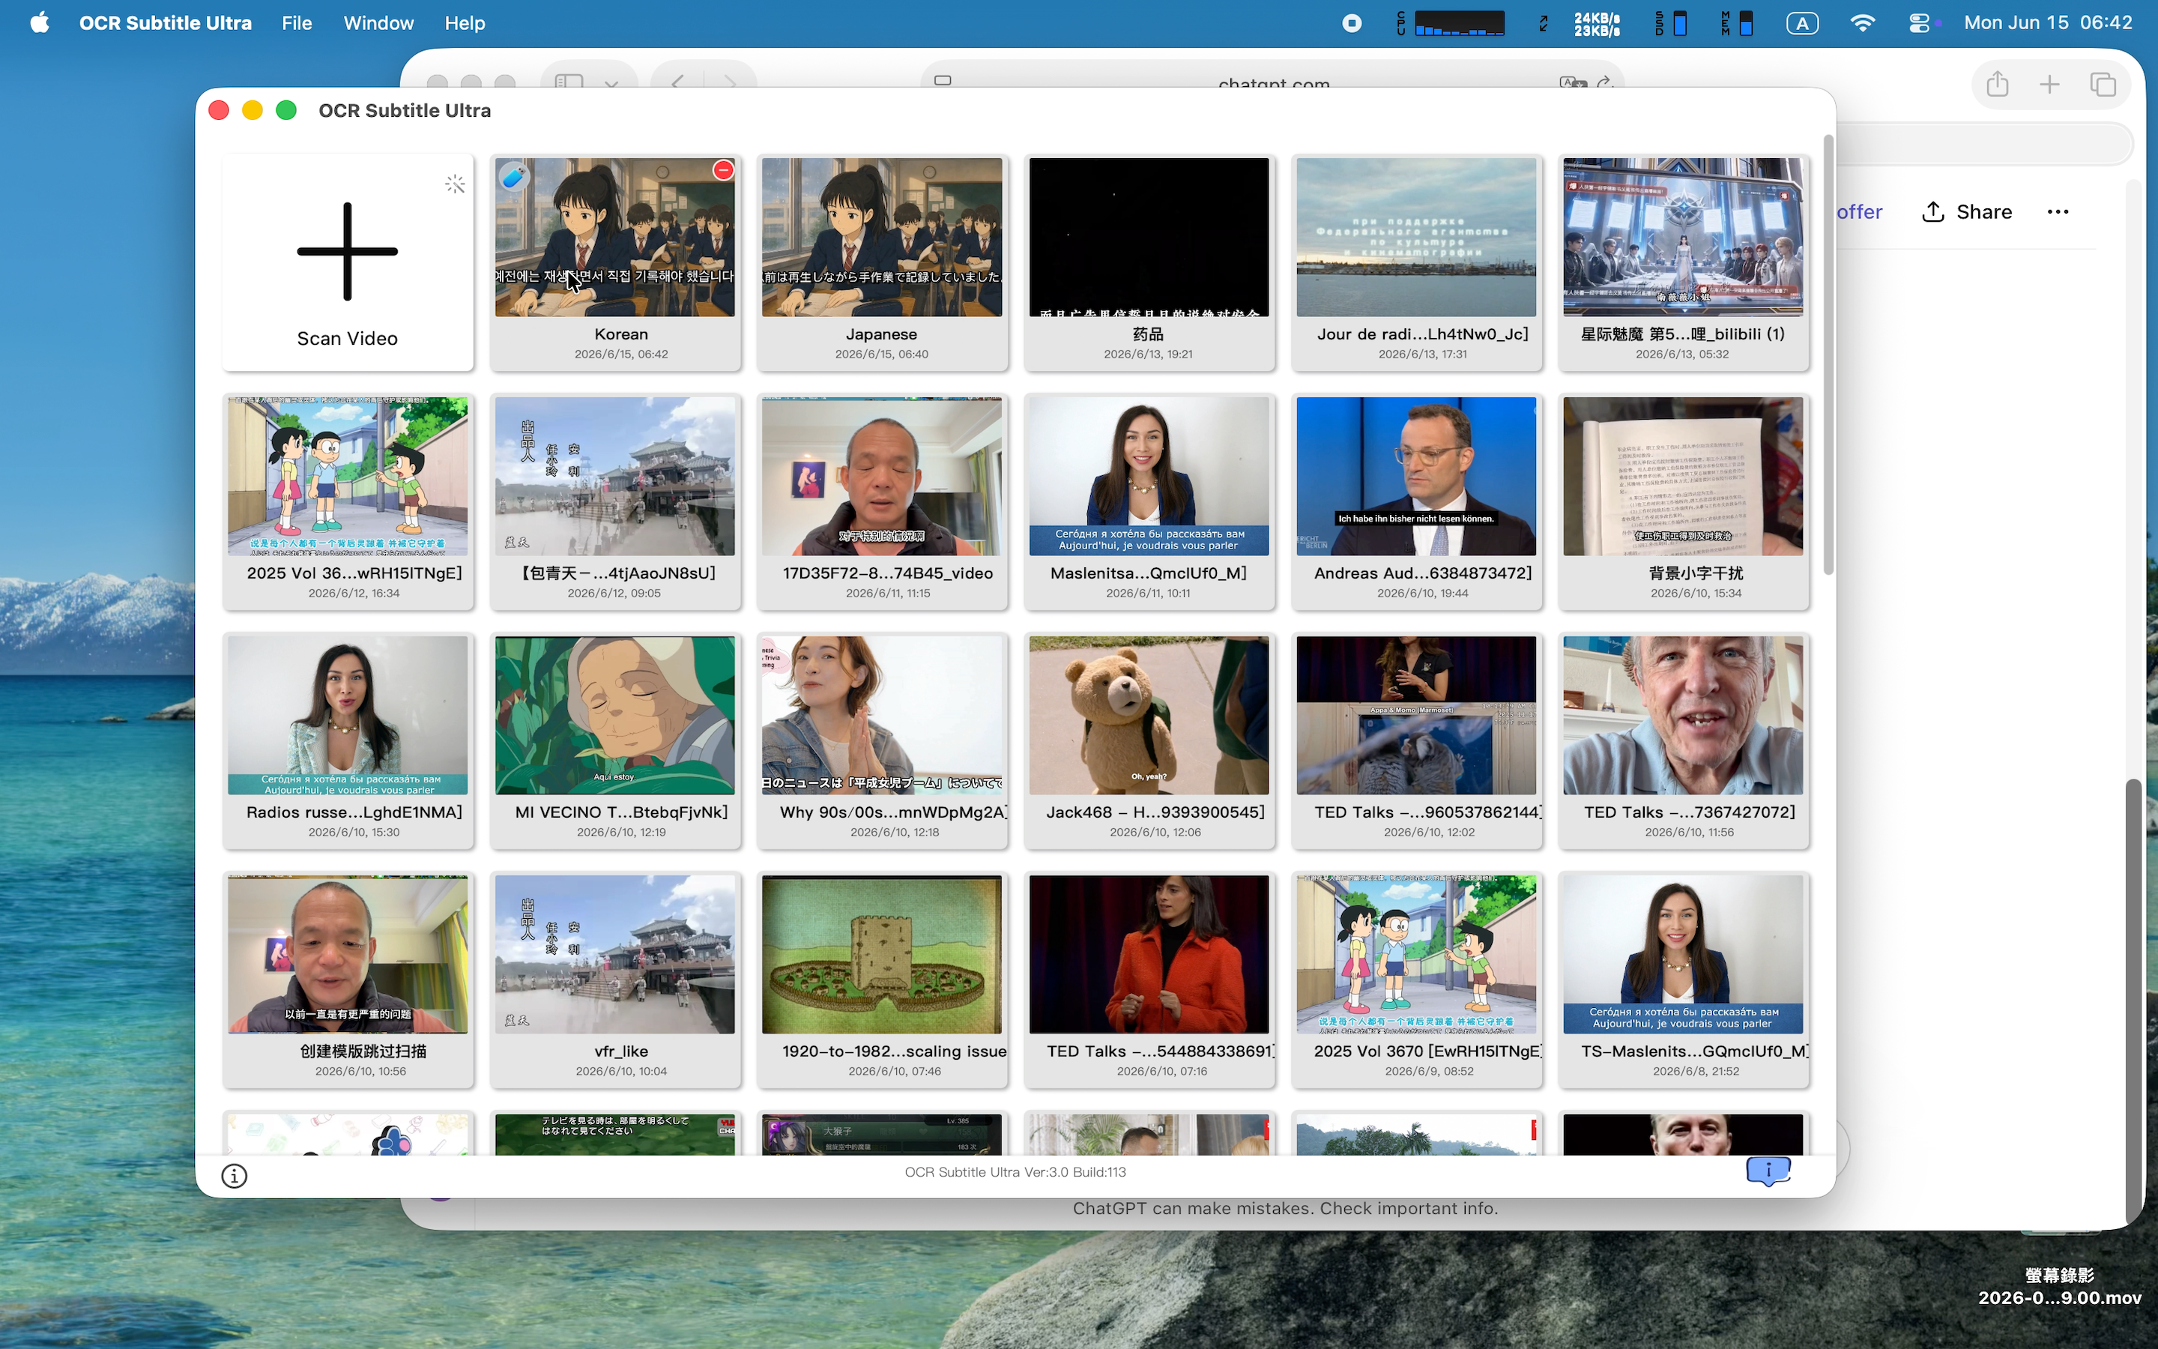Open the input source A menu
Viewport: 2158px width, 1349px height.
(x=1802, y=23)
